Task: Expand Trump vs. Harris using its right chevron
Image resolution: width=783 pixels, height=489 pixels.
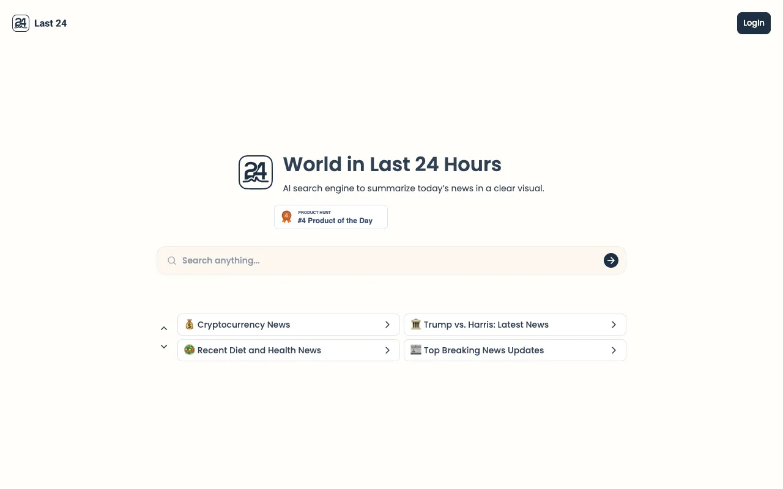Action: pyautogui.click(x=614, y=325)
